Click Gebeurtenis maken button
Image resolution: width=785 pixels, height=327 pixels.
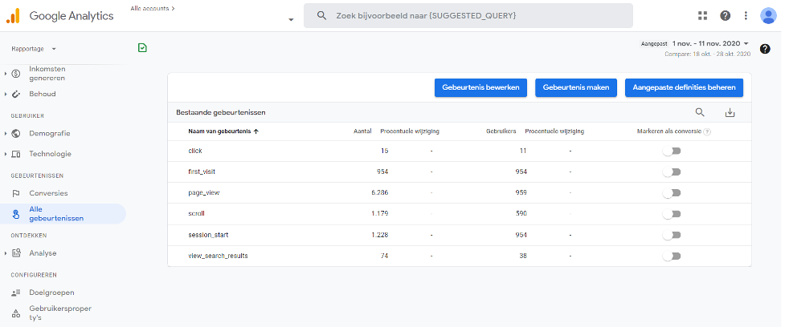[576, 87]
